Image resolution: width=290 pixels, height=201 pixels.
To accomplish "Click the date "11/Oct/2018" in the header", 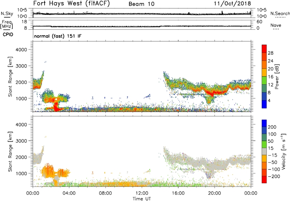I will point(232,4).
